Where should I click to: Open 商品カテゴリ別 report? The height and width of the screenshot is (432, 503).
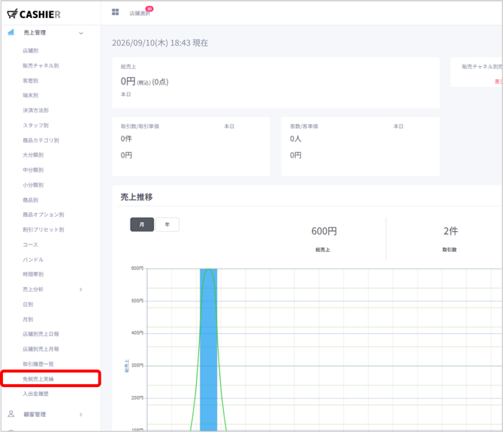[x=41, y=140]
